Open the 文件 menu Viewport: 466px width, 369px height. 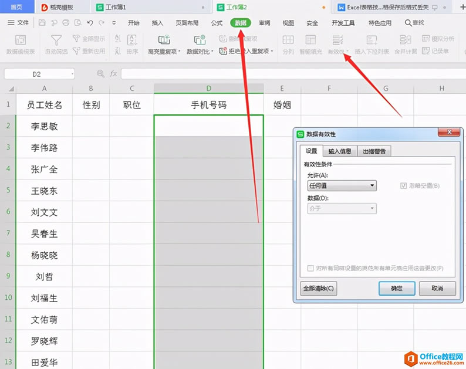tap(18, 22)
